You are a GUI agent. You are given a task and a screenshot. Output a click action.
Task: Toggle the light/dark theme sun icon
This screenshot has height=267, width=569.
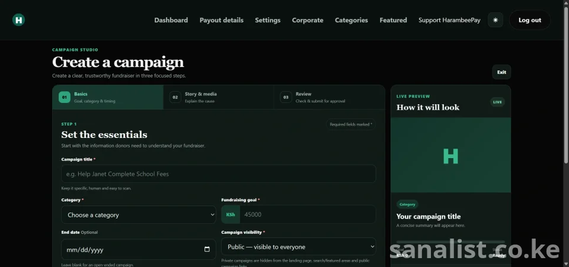(x=496, y=20)
